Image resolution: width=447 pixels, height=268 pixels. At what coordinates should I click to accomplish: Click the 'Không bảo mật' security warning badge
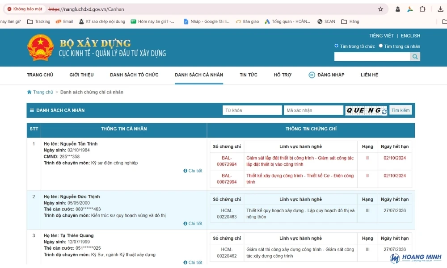[25, 9]
